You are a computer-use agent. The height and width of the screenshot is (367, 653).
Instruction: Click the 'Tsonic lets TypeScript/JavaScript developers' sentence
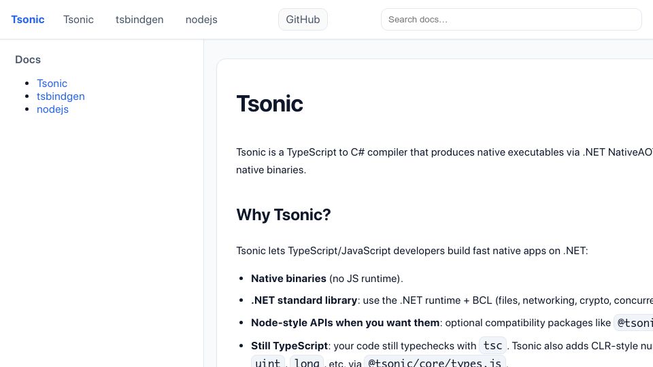tap(412, 251)
